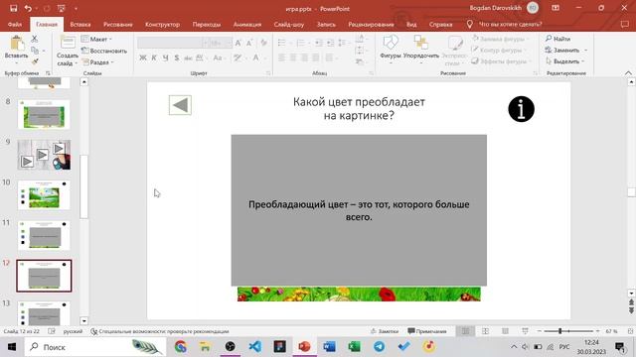Toggle italic formatting К
This screenshot has height=357, width=636.
[154, 58]
